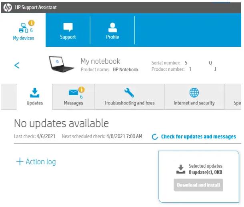The image size is (244, 207).
Task: Click the Action log label
Action: 41,162
